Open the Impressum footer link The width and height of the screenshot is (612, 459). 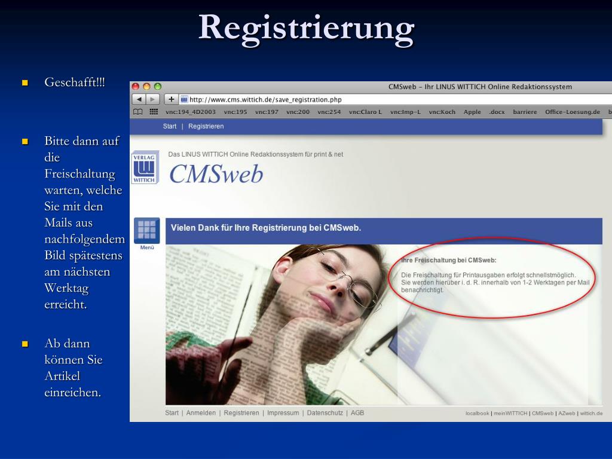[283, 413]
